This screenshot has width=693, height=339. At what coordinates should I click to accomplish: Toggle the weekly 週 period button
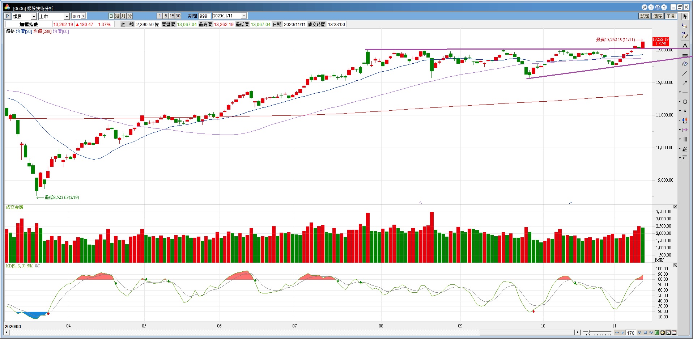pyautogui.click(x=118, y=16)
